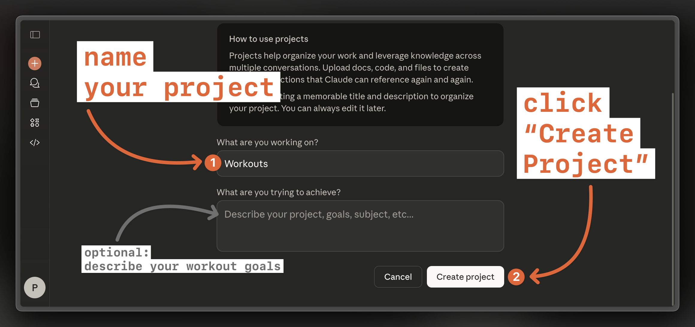This screenshot has height=327, width=695.
Task: Click the orange step badge numbered 1
Action: [x=213, y=163]
